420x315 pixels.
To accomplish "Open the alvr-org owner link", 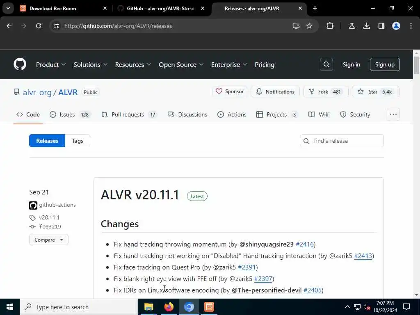I will tap(37, 92).
